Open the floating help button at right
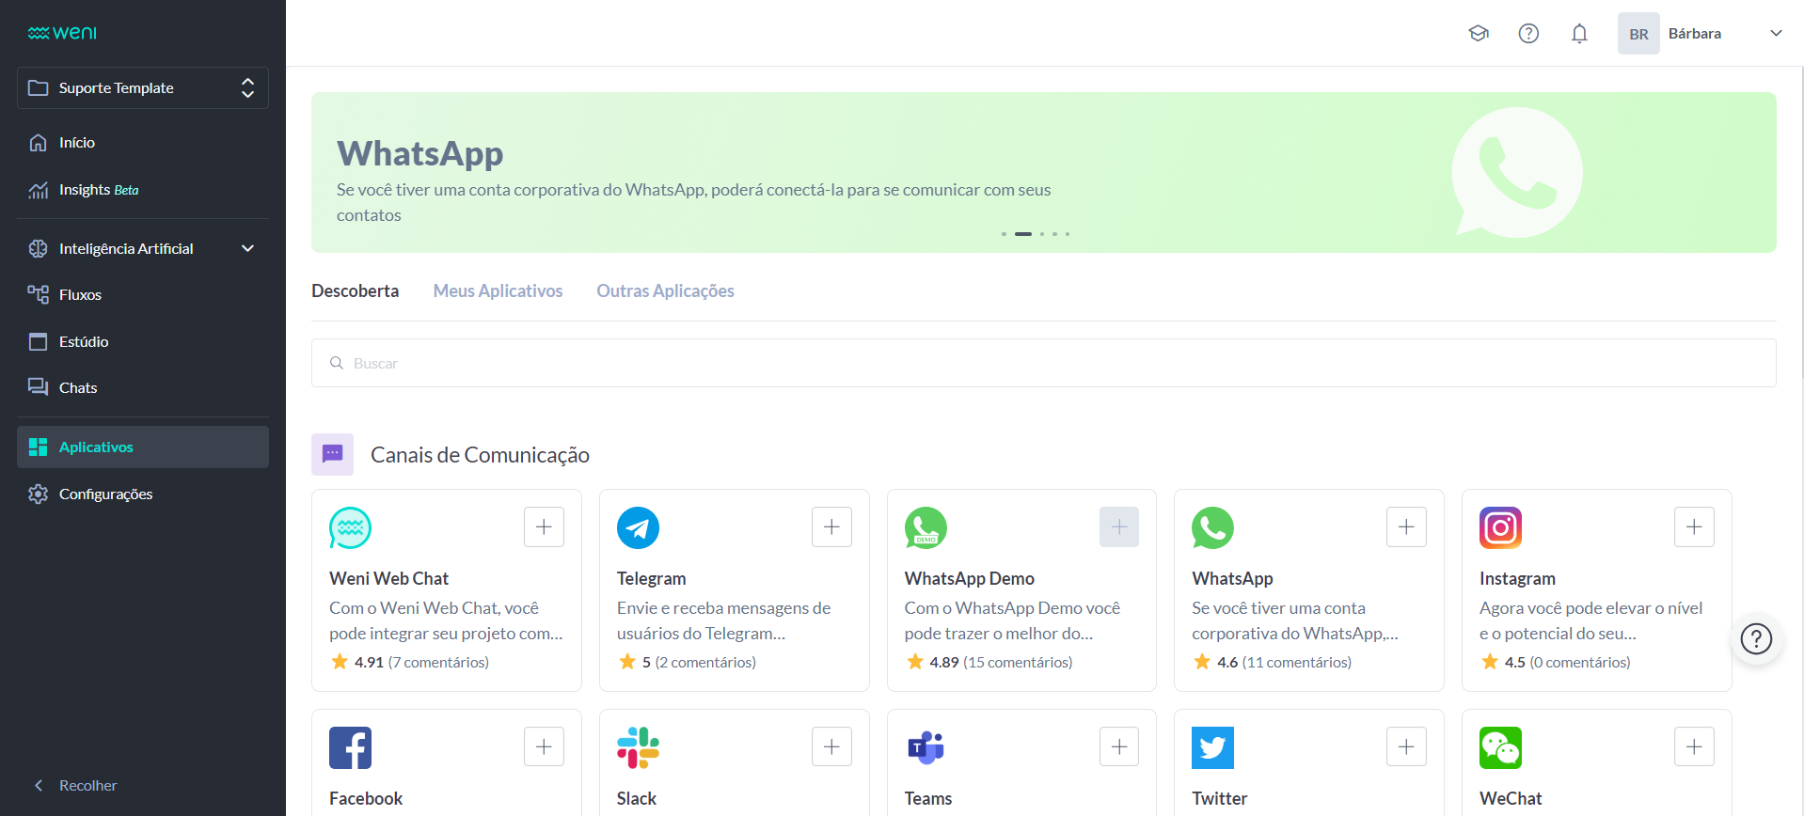Image resolution: width=1804 pixels, height=816 pixels. point(1756,638)
